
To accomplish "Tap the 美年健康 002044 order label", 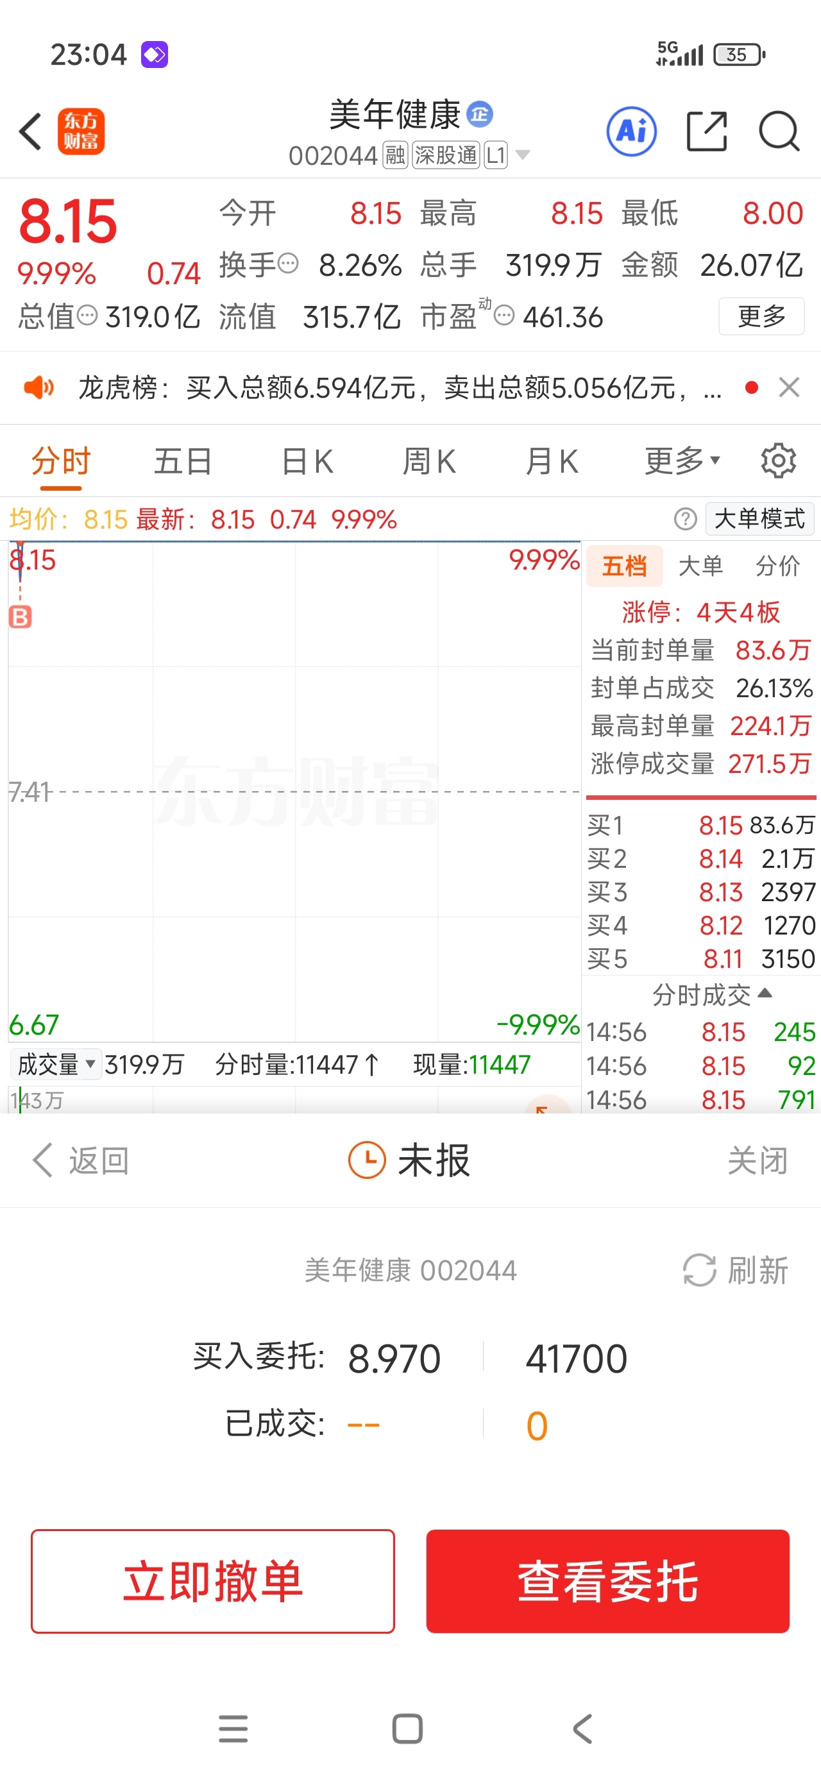I will pos(411,1270).
